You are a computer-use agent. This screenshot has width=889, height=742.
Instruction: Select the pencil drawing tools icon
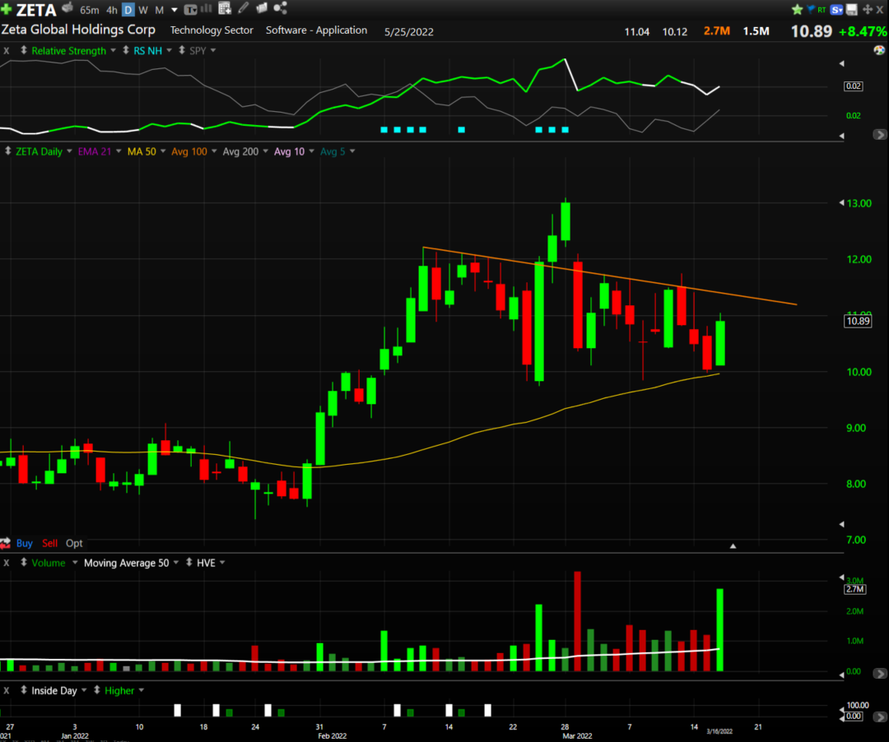pos(243,8)
